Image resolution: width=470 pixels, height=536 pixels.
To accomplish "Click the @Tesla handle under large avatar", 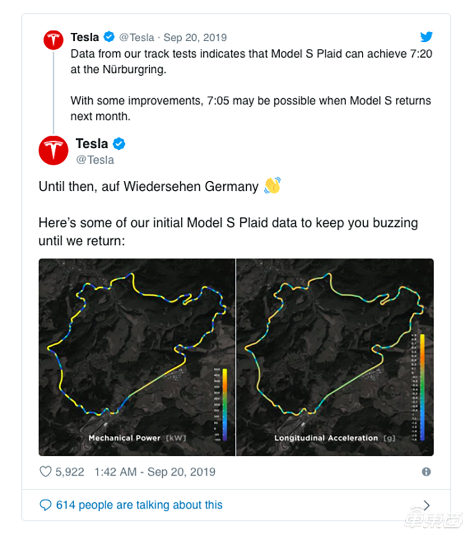I will click(95, 160).
